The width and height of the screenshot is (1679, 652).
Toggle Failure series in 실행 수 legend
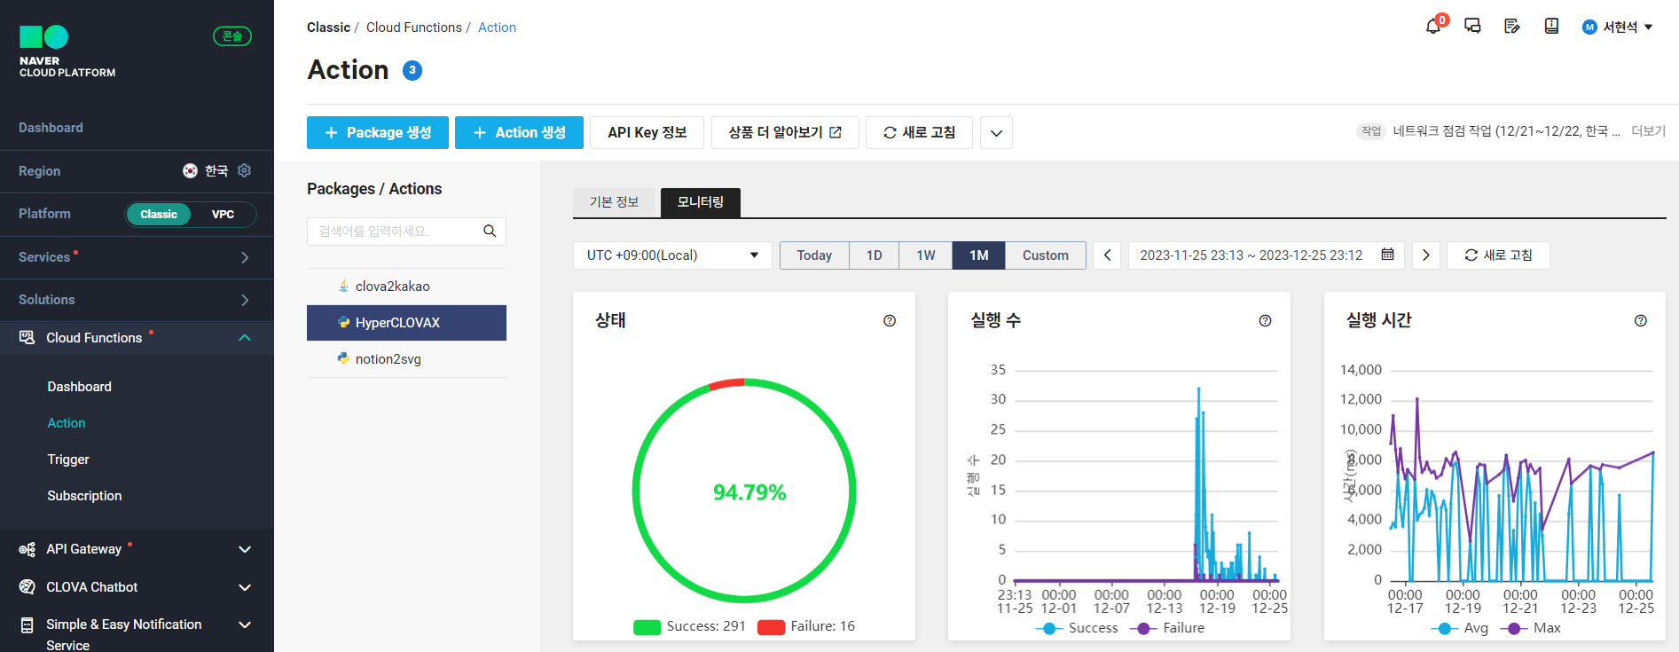pyautogui.click(x=1168, y=628)
